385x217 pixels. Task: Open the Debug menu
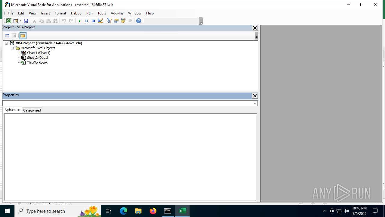tap(76, 13)
